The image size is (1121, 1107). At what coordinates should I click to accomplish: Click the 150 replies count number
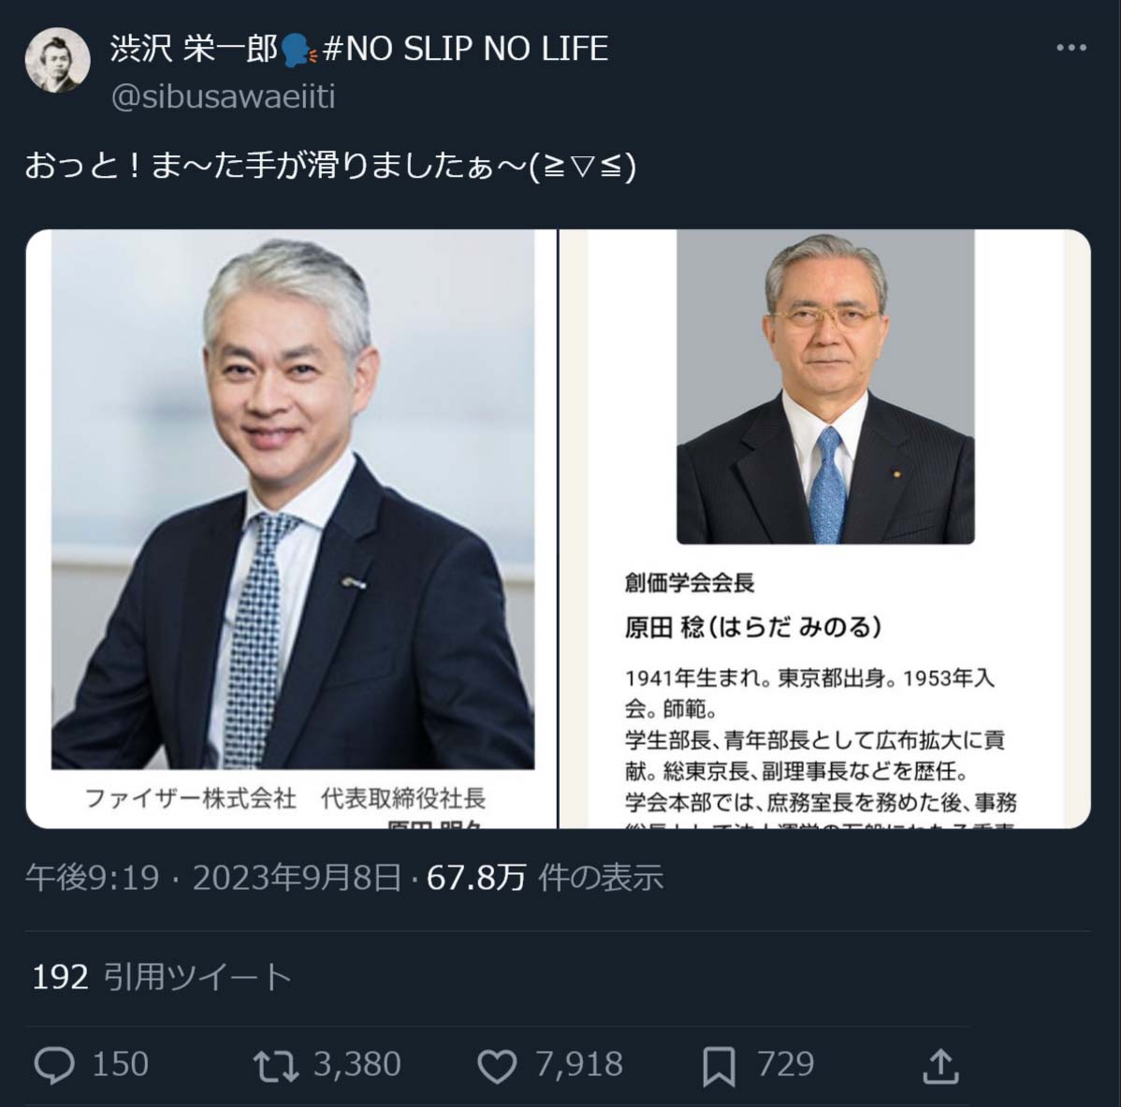(x=120, y=1064)
